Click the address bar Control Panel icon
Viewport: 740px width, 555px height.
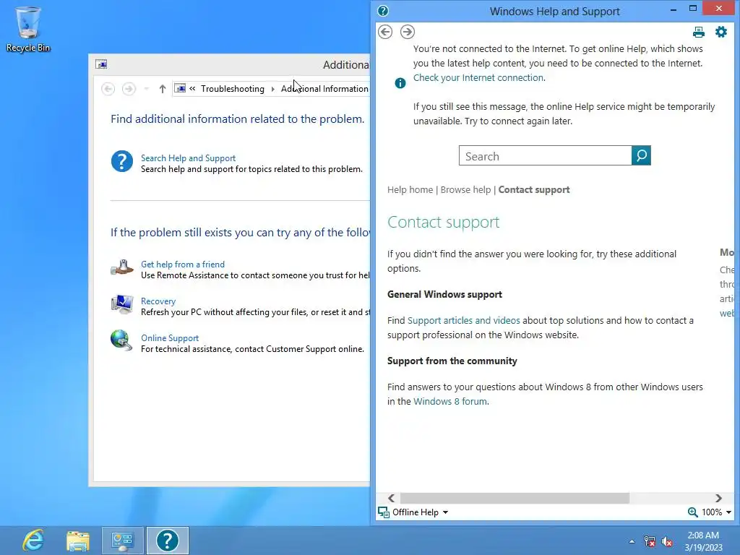[x=180, y=88]
